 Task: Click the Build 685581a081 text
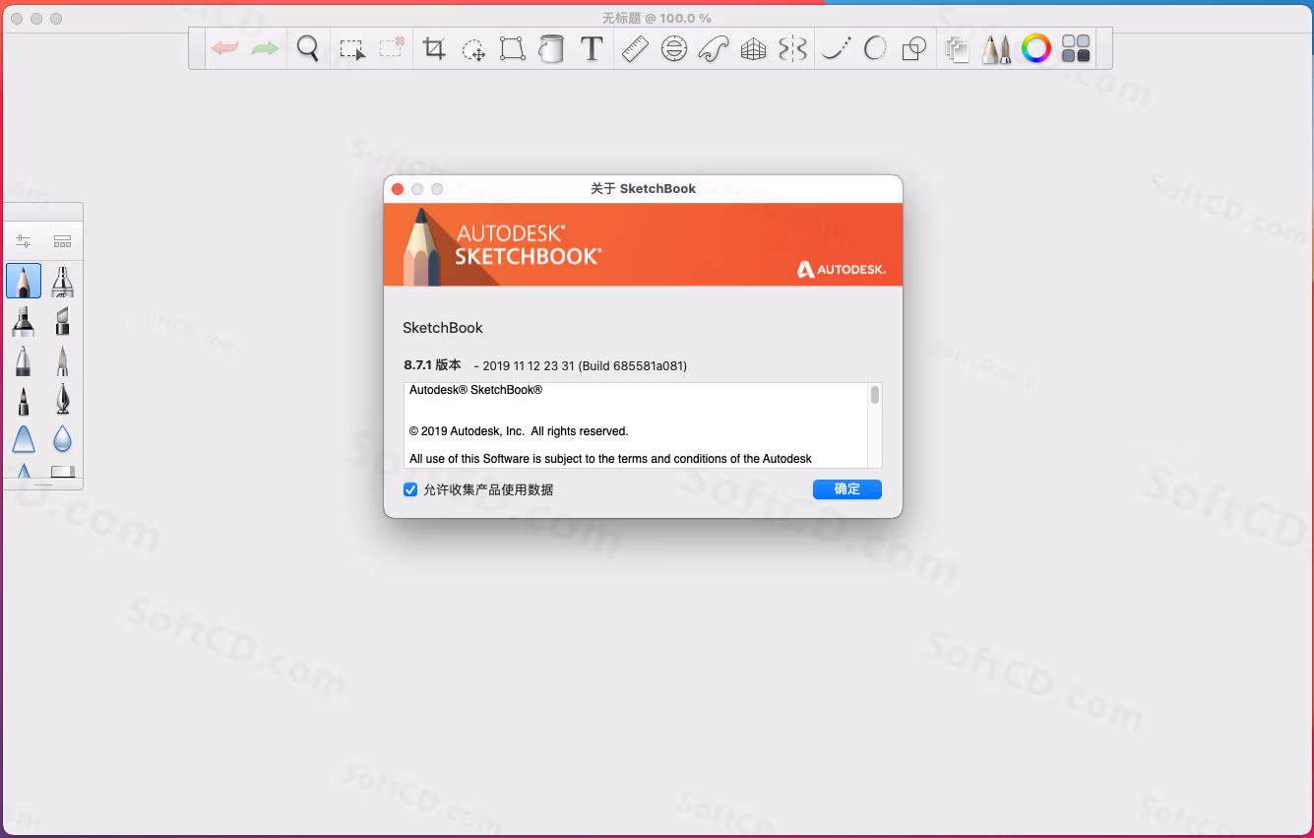pyautogui.click(x=633, y=366)
